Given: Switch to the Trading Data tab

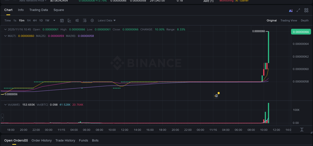Looking at the screenshot, I should point(39,10).
